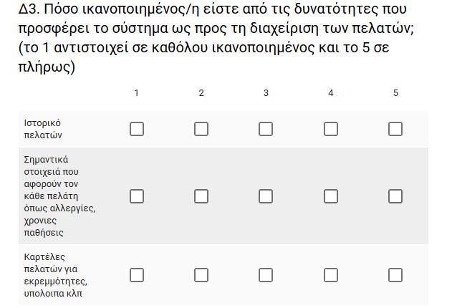Screen dimensions: 452x308
Task: Click the Καρτέλες πελατών row label
Action: (56, 275)
